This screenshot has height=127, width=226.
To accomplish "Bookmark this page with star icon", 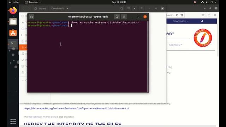I will [182, 15].
